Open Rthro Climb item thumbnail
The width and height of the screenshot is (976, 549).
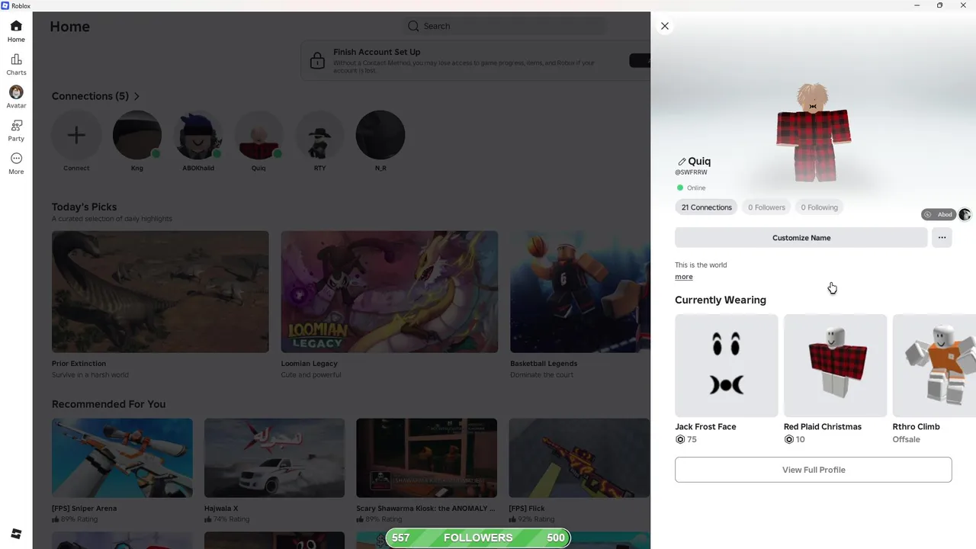click(x=934, y=365)
